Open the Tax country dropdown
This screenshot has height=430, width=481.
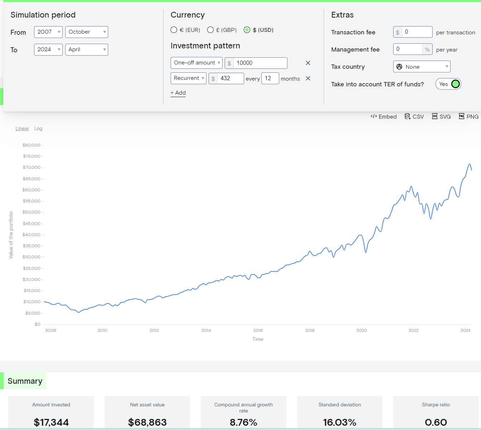point(422,67)
